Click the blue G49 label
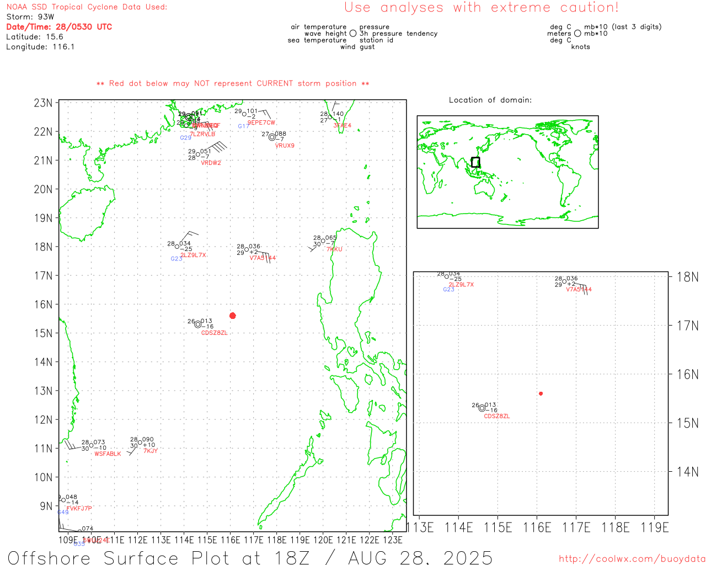Viewport: 706px width, 565px height. click(63, 513)
